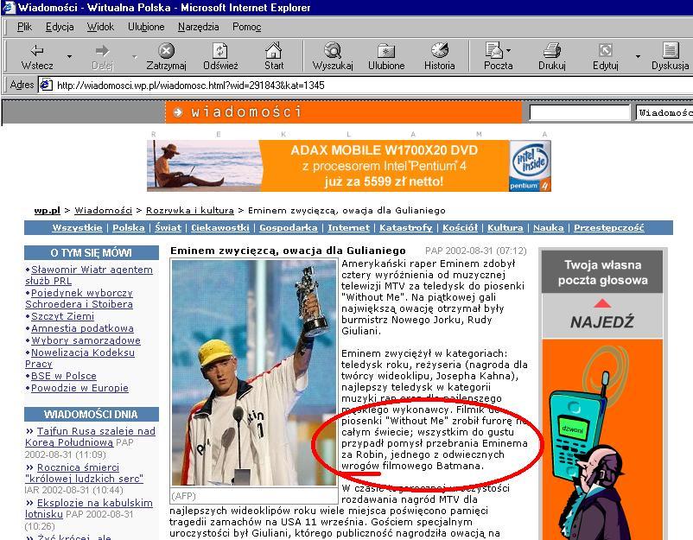Click the PAP 2002-08-31 (07:12) article timestamp
This screenshot has height=540, width=693.
[476, 251]
